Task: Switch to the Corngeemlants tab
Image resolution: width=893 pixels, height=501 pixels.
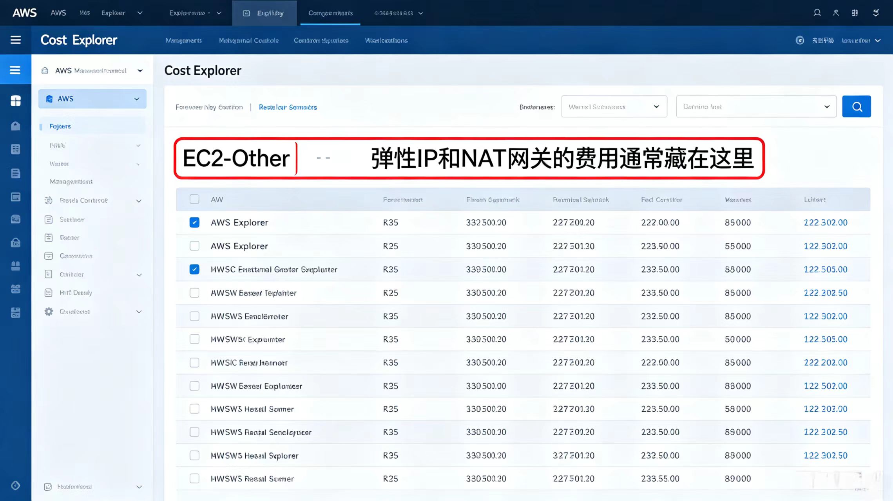Action: [330, 13]
